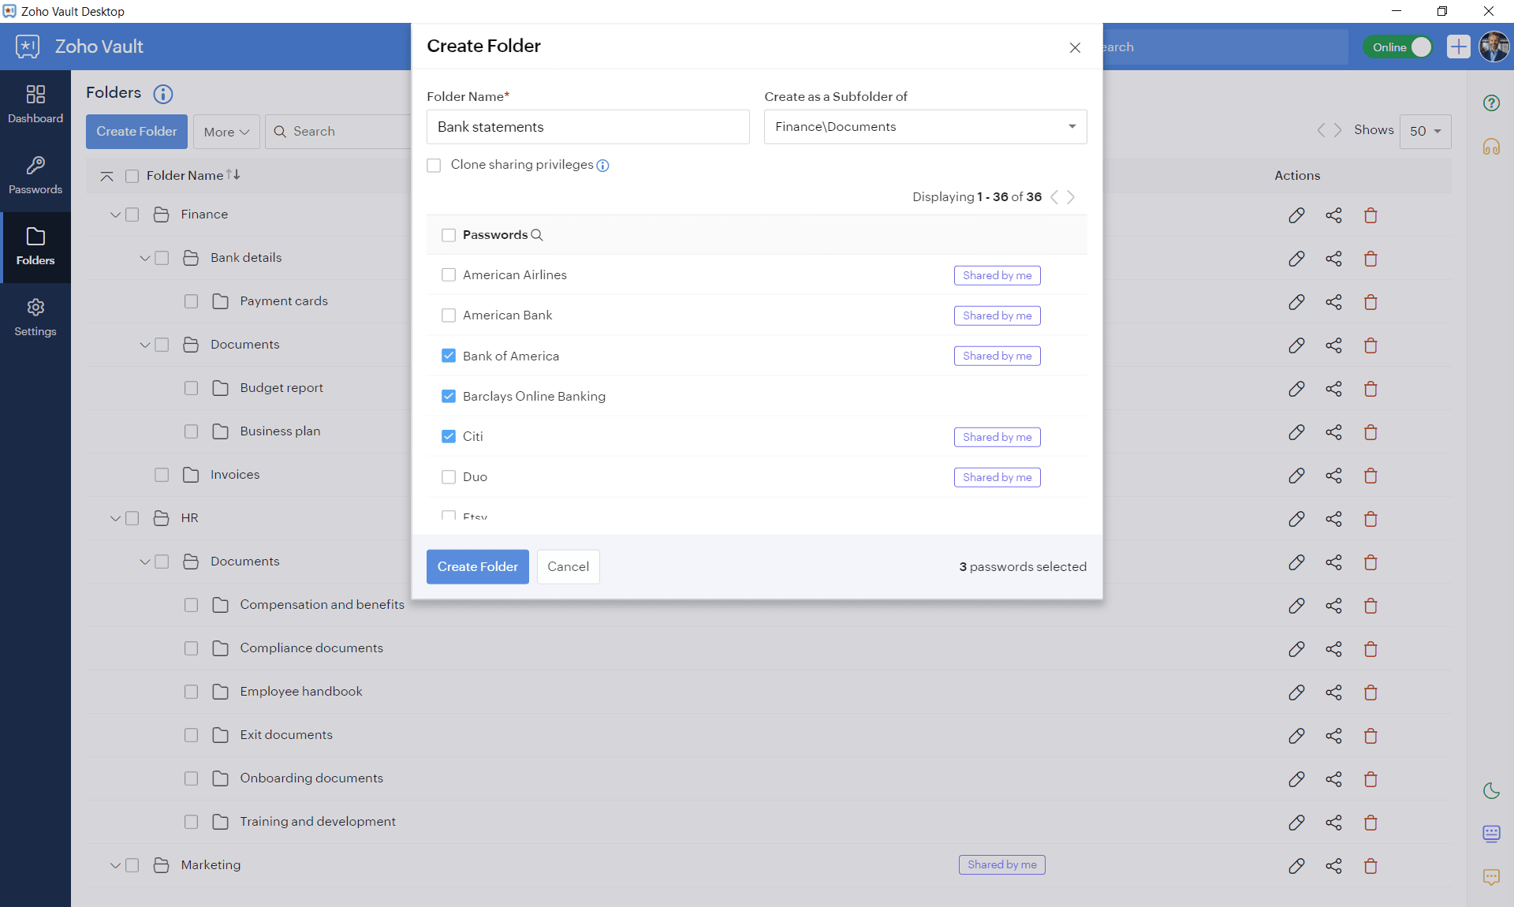Viewport: 1514px width, 907px height.
Task: Cancel the Create Folder dialog
Action: click(x=568, y=566)
